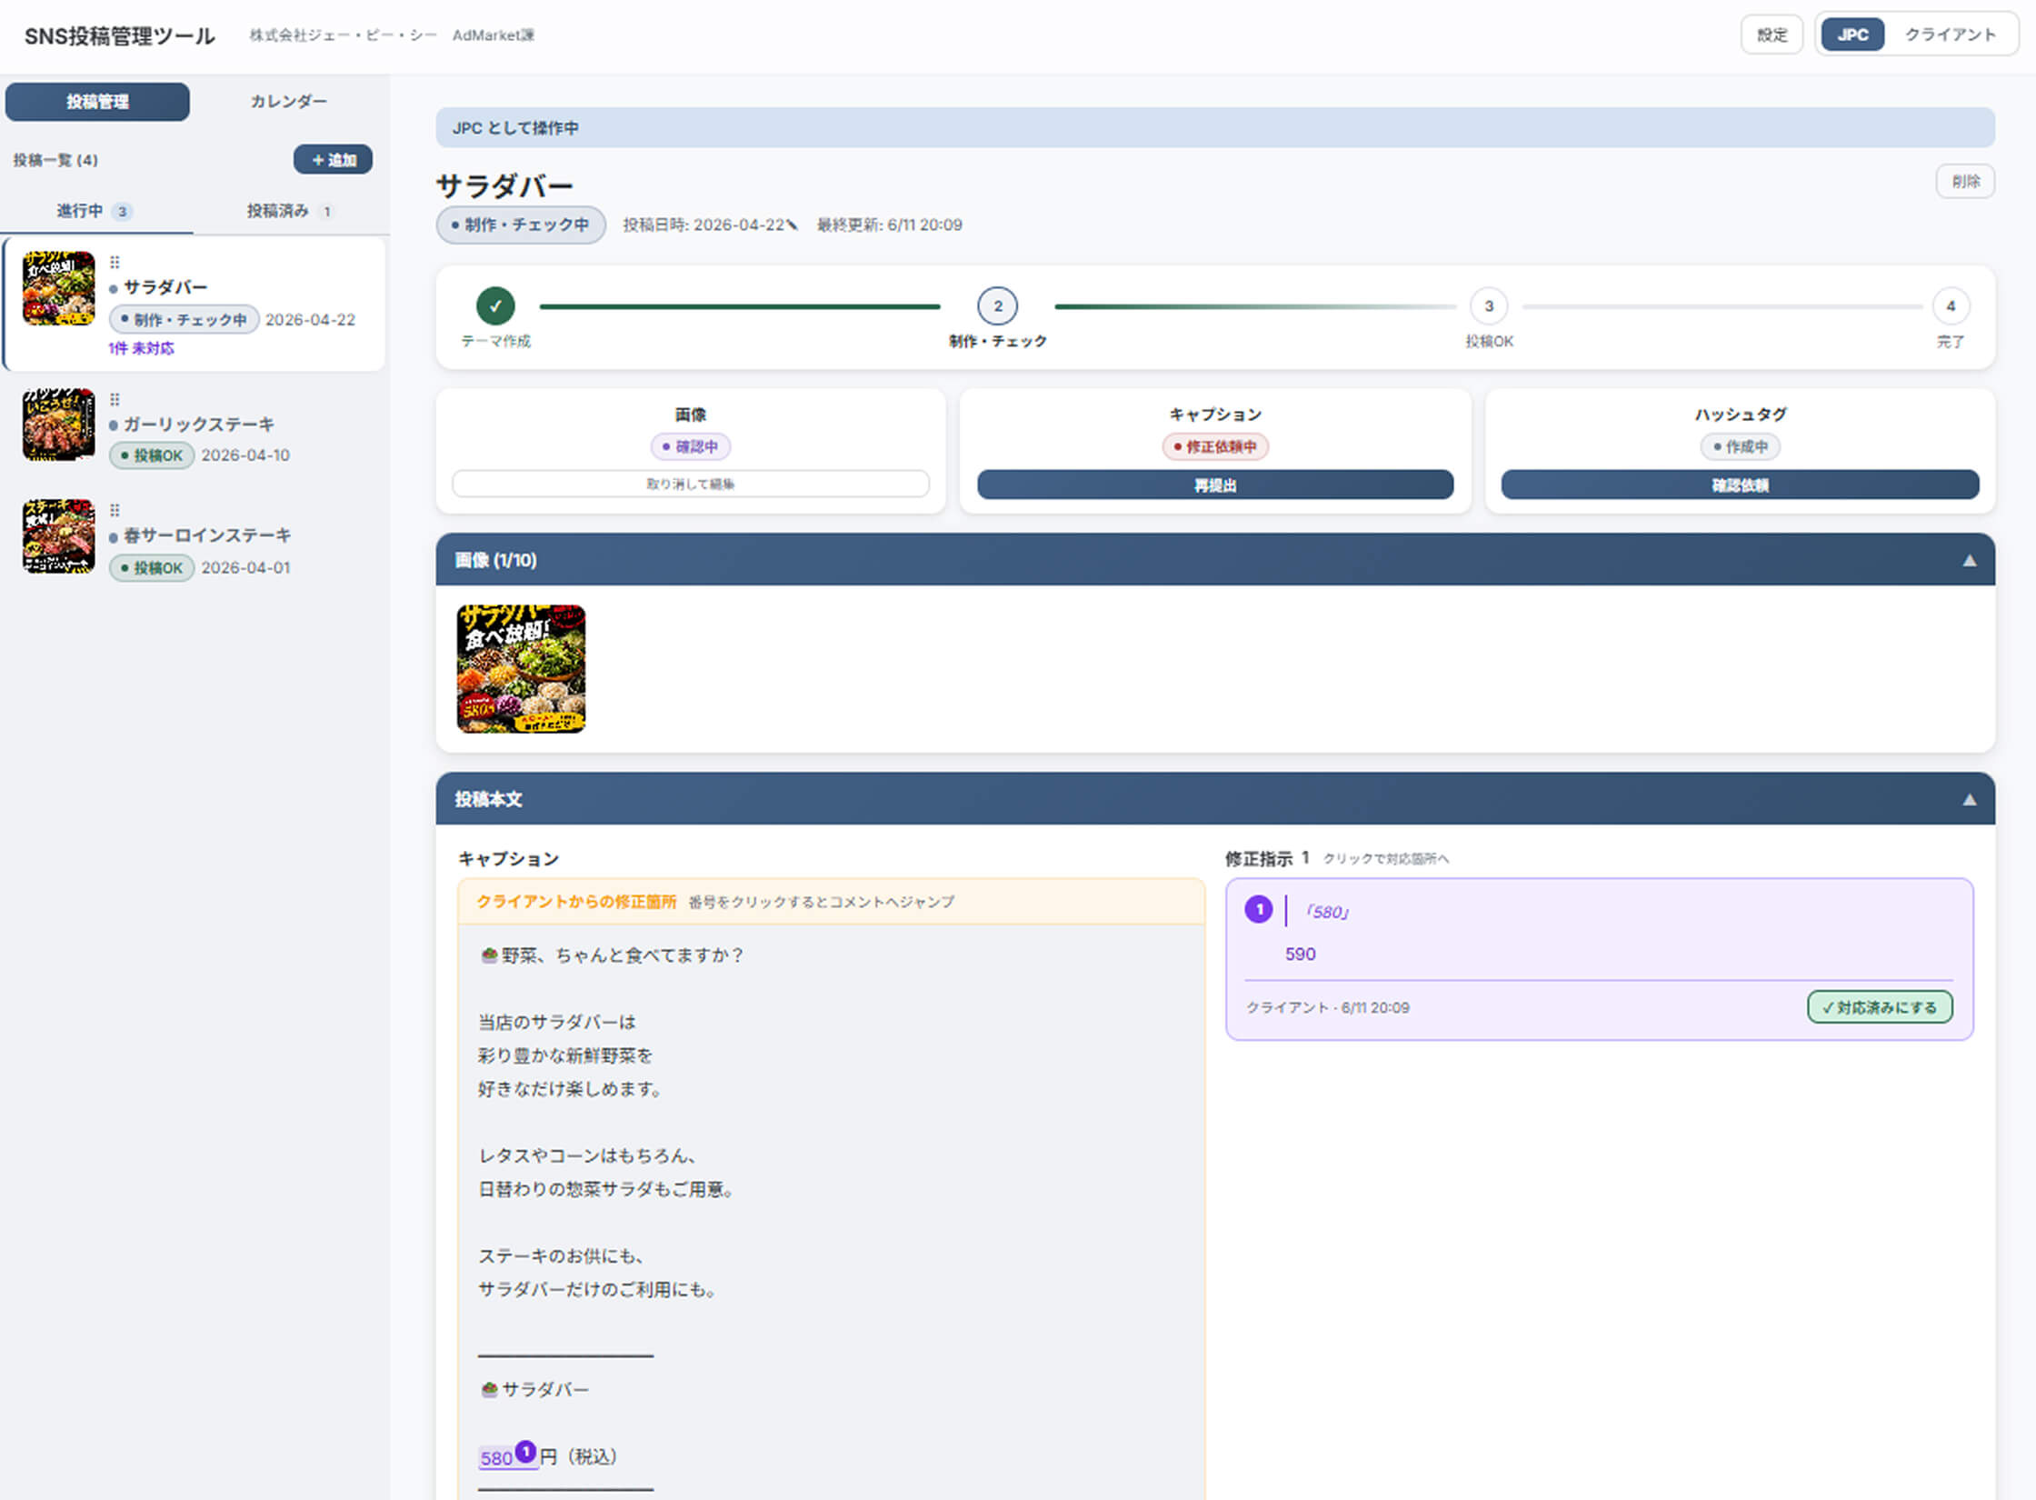Show the 投稿済み posts tab
Screen dimensions: 2036x1500
click(290, 211)
